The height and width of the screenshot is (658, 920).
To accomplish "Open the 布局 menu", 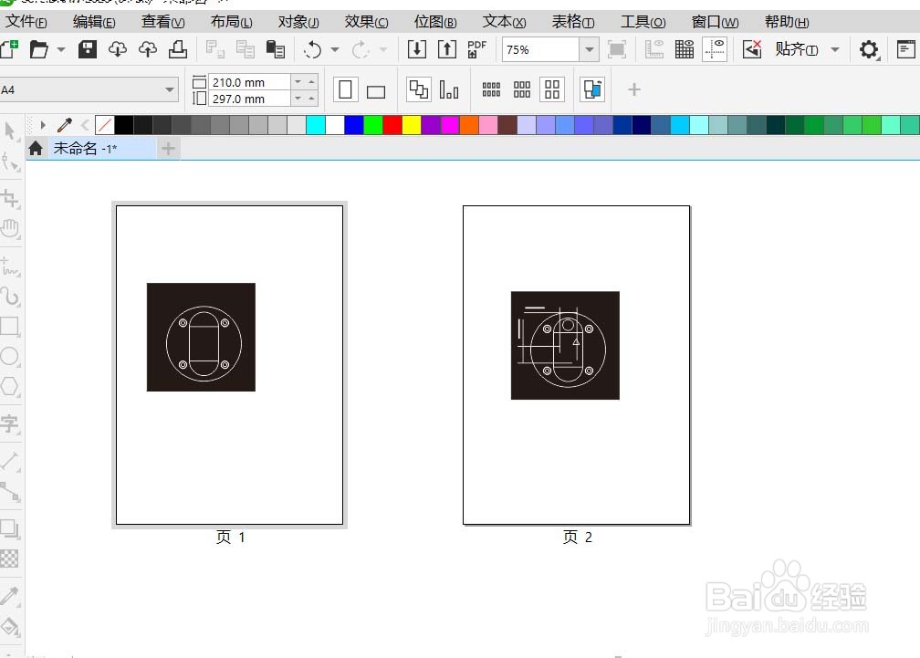I will coord(232,22).
